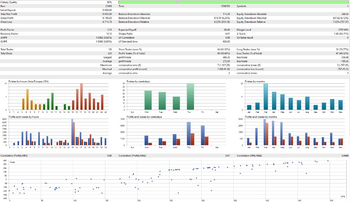Select the 'Ticks' label

(121, 6)
